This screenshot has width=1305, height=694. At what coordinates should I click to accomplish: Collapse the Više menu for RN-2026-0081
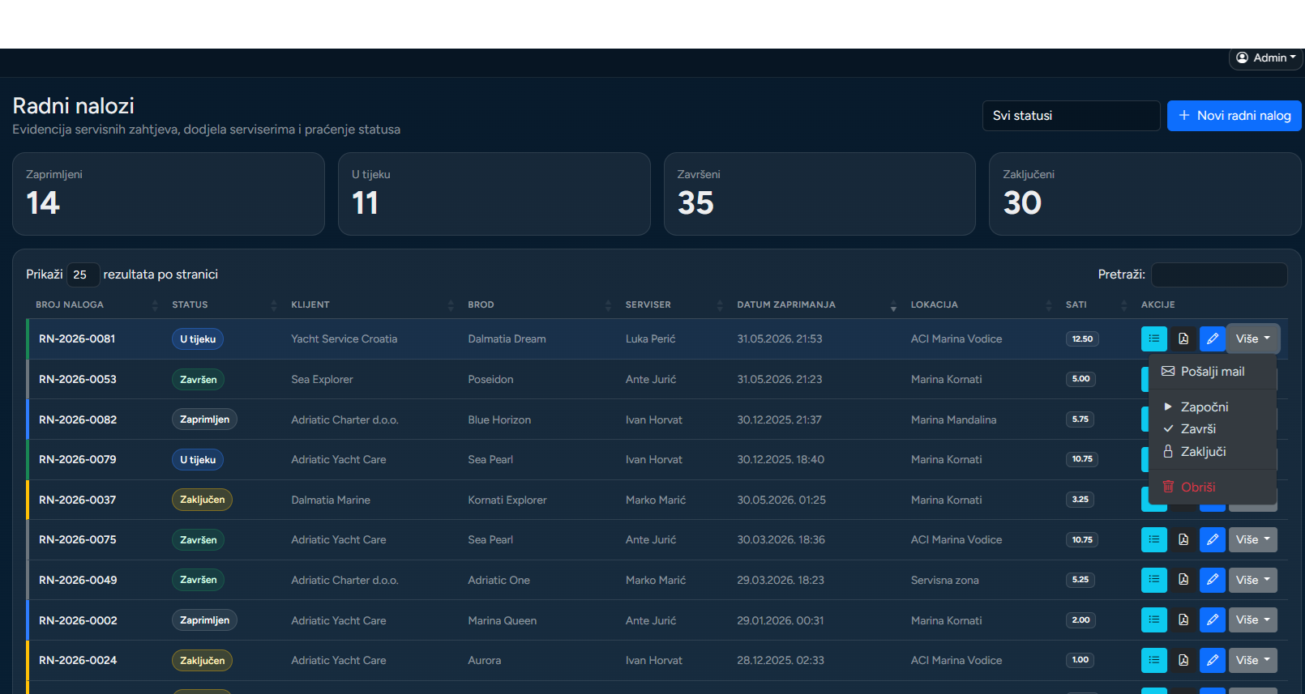(1253, 338)
